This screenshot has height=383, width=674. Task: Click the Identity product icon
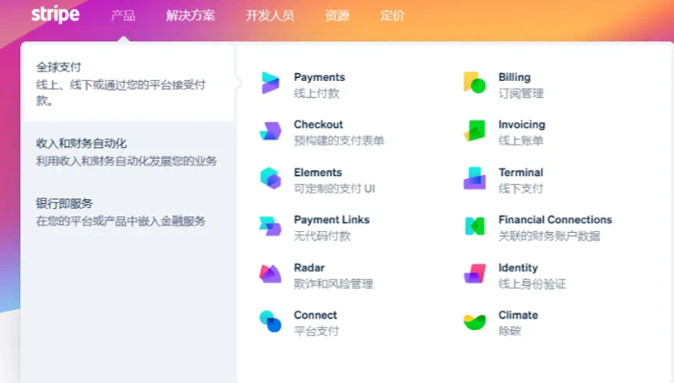tap(475, 273)
